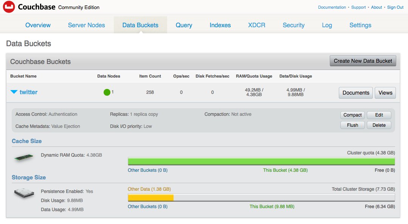This screenshot has width=408, height=224.
Task: Click the Item Count column header
Action: pos(150,76)
